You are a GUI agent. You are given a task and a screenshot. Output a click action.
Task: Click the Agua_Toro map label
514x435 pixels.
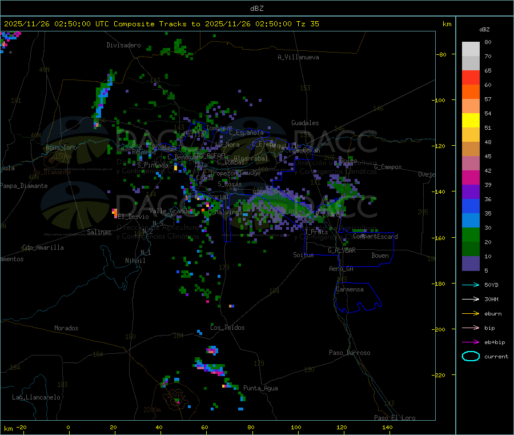61,147
